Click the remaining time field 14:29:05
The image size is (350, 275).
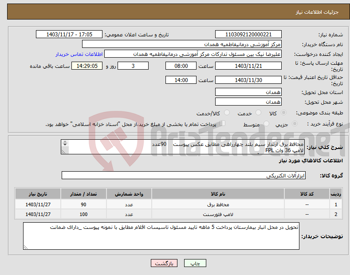tap(87, 66)
